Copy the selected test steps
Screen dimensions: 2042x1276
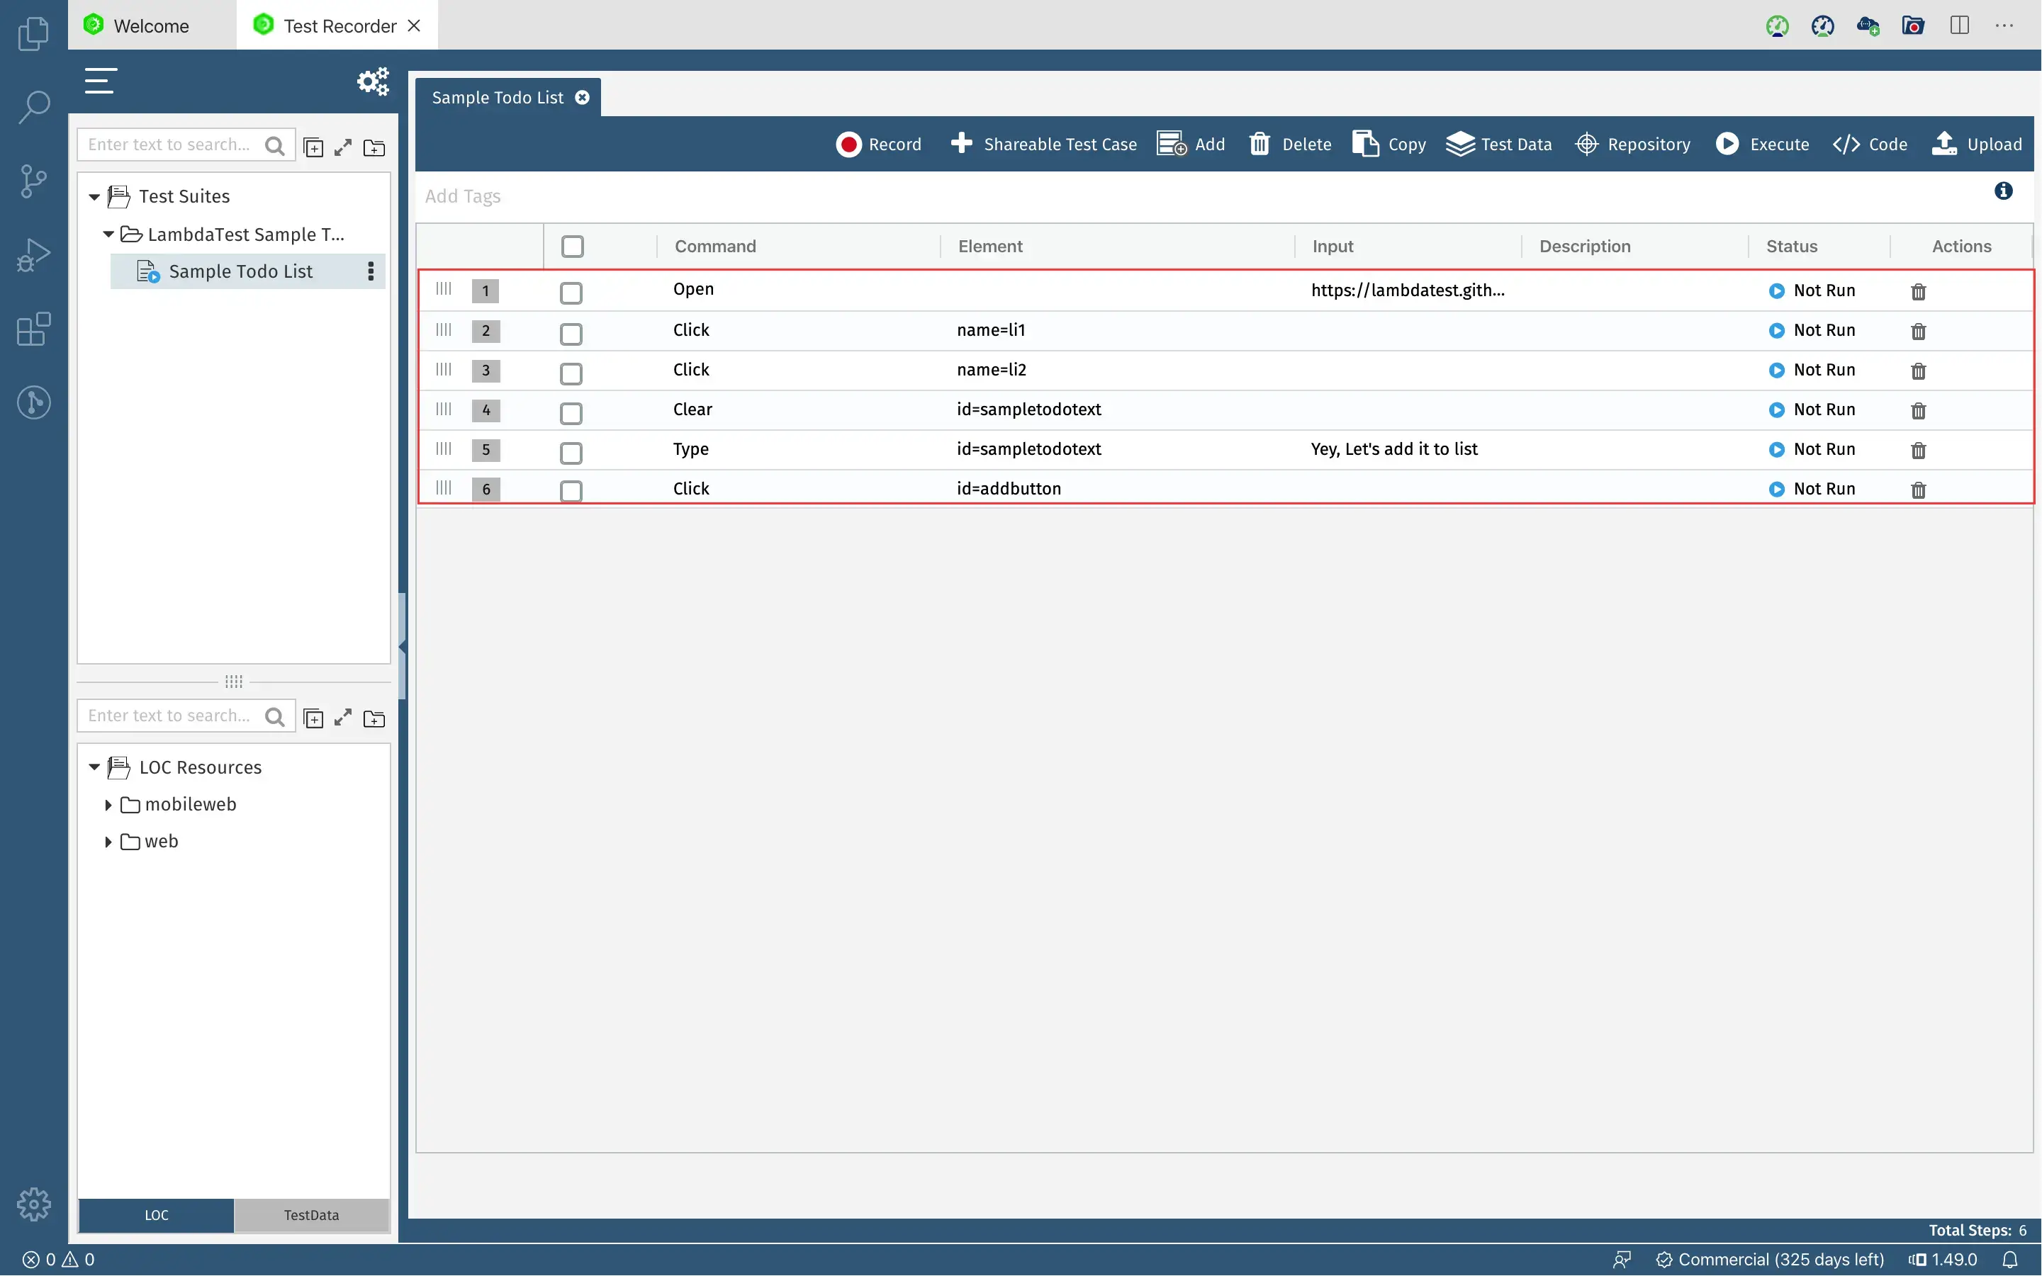coord(1387,143)
